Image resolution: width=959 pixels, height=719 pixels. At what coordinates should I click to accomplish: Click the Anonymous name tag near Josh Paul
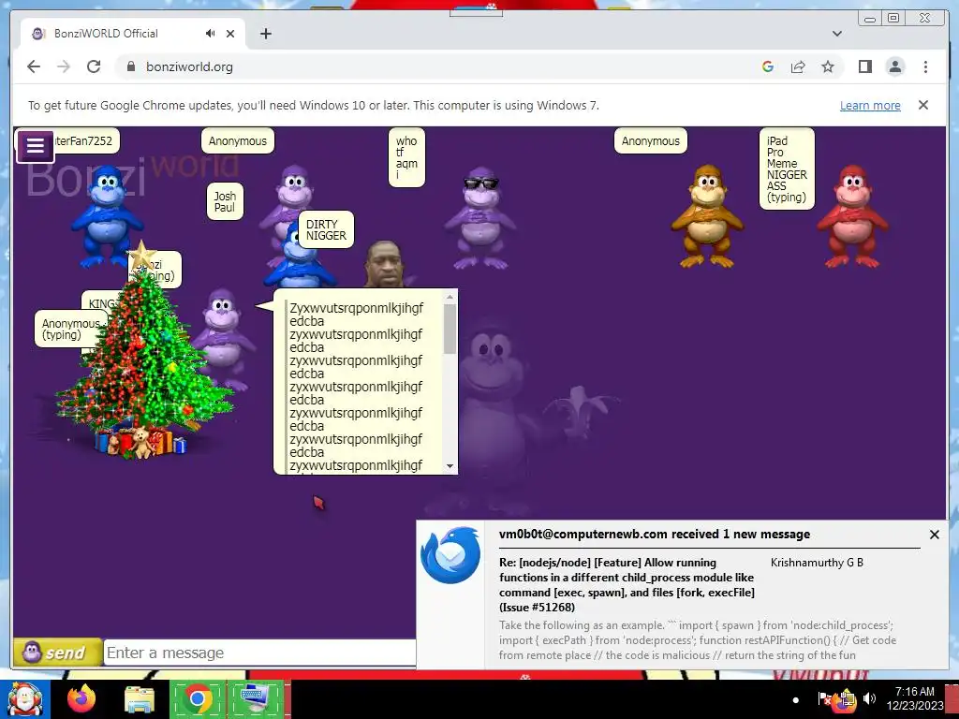click(x=238, y=141)
